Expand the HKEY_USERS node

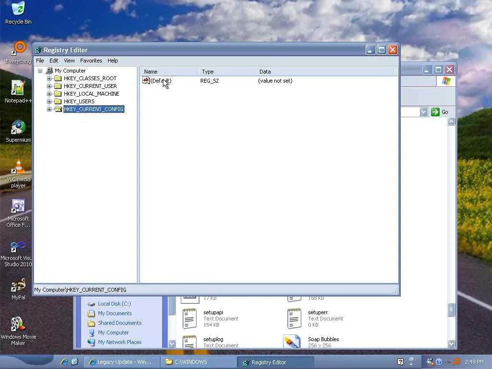point(49,101)
